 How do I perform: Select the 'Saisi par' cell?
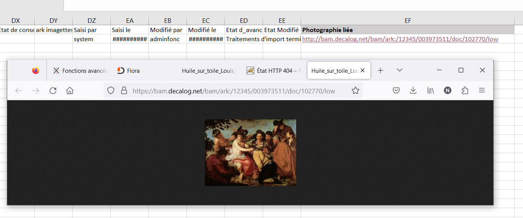click(92, 30)
